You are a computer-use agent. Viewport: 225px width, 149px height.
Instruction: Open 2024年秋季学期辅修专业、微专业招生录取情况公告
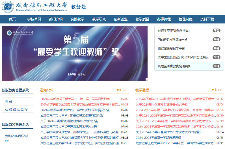pyautogui.click(x=75, y=110)
